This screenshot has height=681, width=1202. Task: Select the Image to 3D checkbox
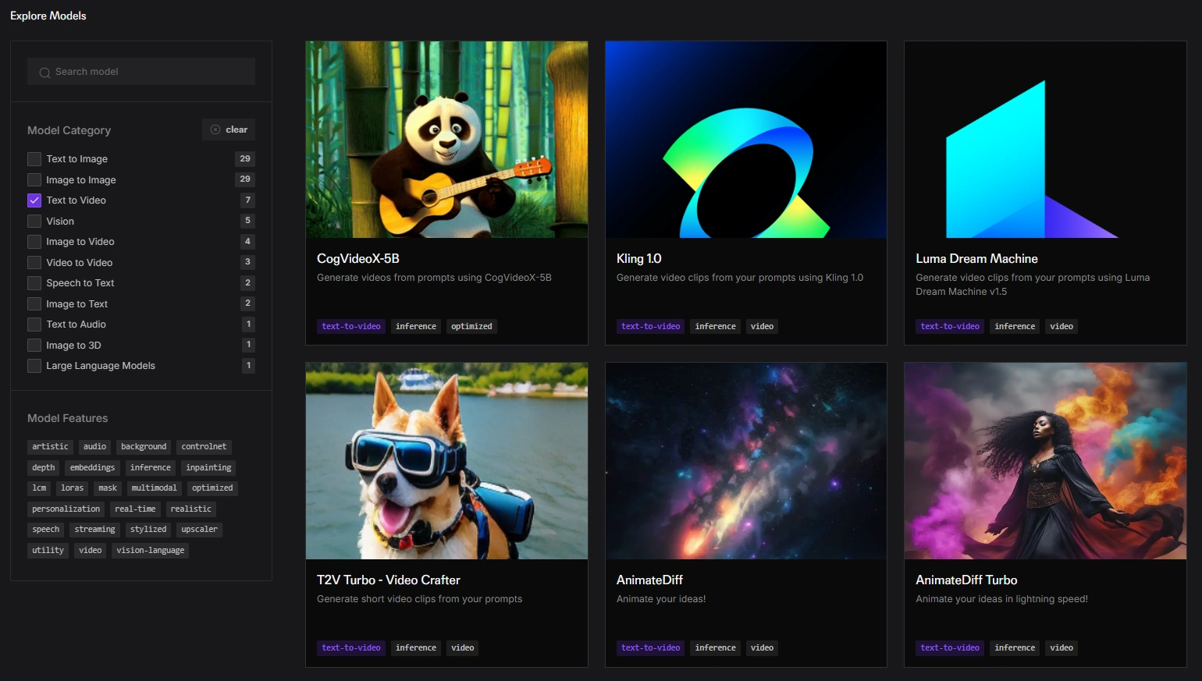click(34, 346)
